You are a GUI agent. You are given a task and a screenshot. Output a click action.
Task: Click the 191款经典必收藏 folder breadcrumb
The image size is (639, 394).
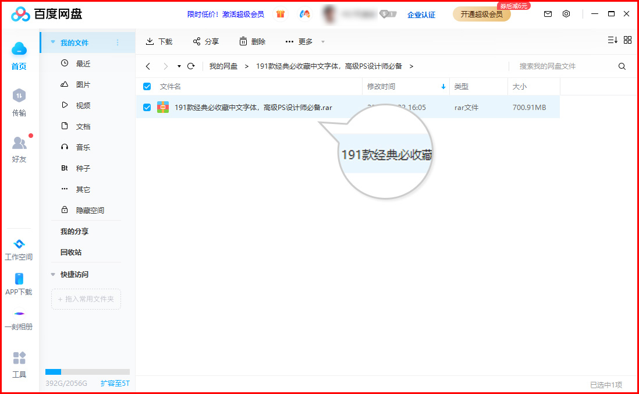pyautogui.click(x=329, y=66)
